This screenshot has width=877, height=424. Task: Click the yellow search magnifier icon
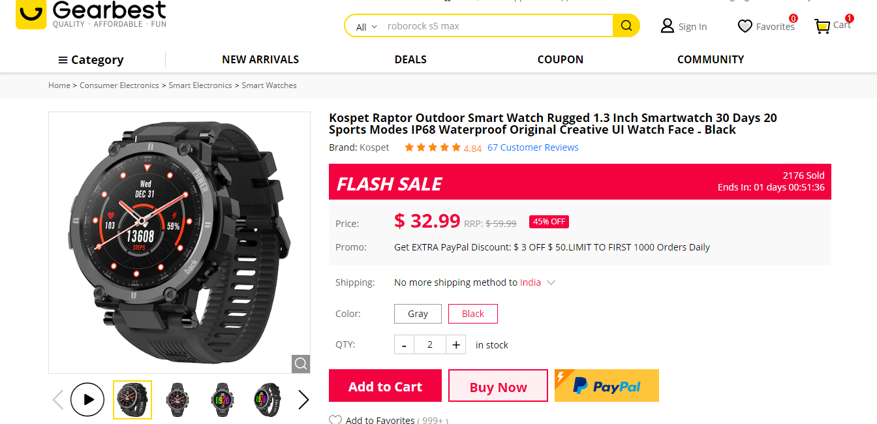tap(626, 25)
